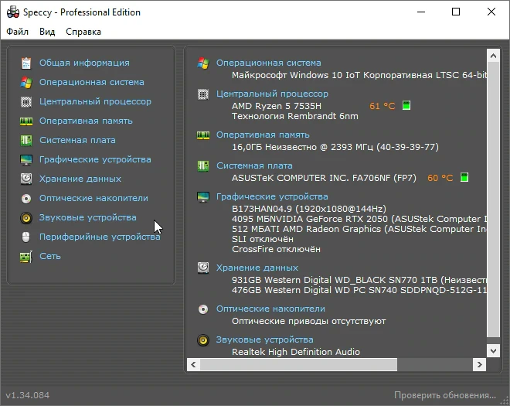This screenshot has height=406, width=510.
Task: Click CPU icon in summary panel
Action: [x=203, y=94]
